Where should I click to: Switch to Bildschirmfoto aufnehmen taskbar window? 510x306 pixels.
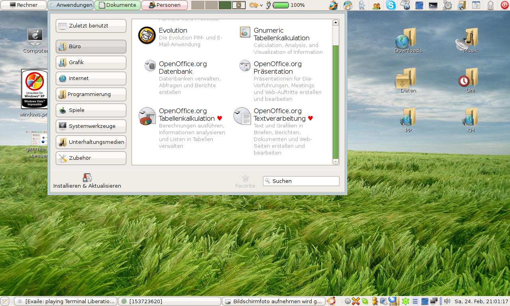(273, 301)
